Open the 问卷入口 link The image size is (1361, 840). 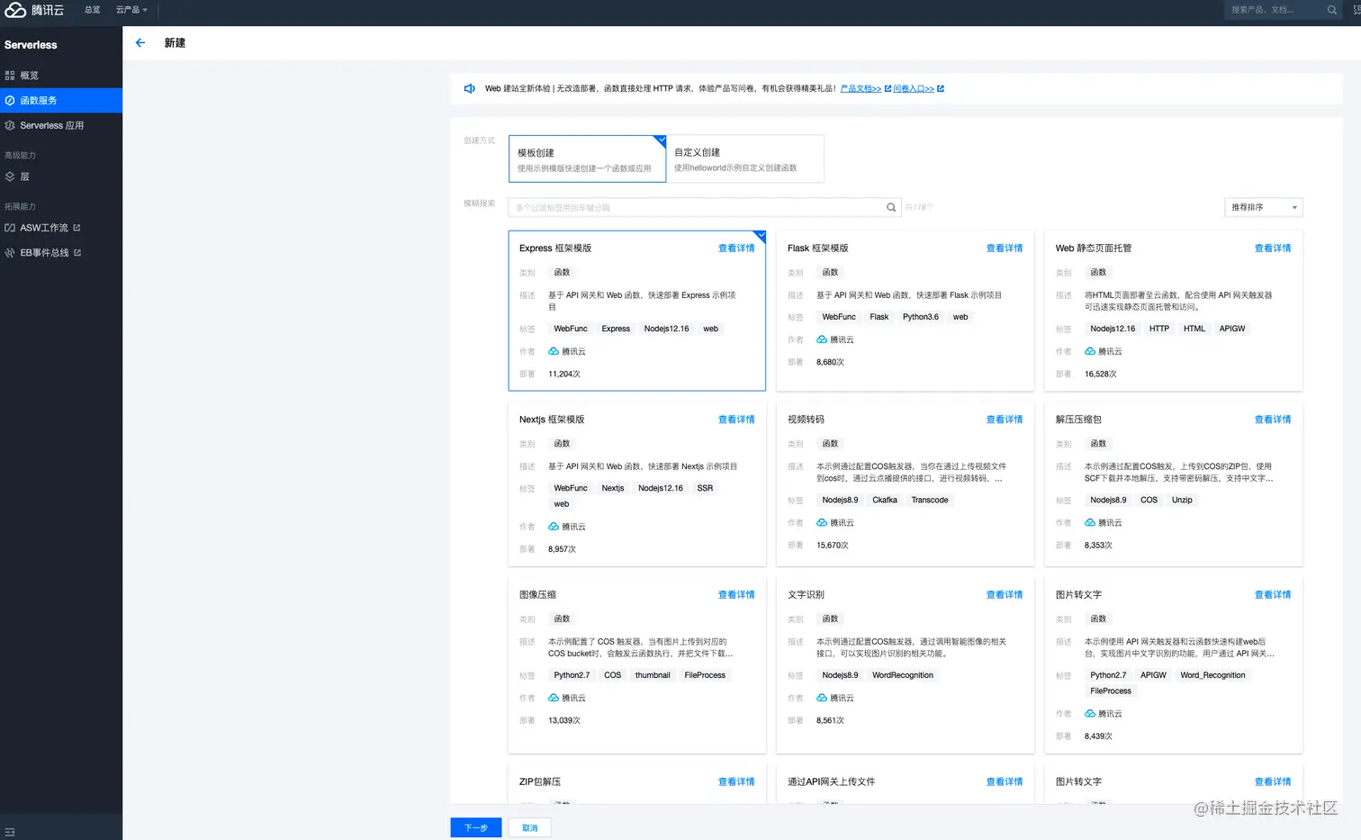[914, 88]
